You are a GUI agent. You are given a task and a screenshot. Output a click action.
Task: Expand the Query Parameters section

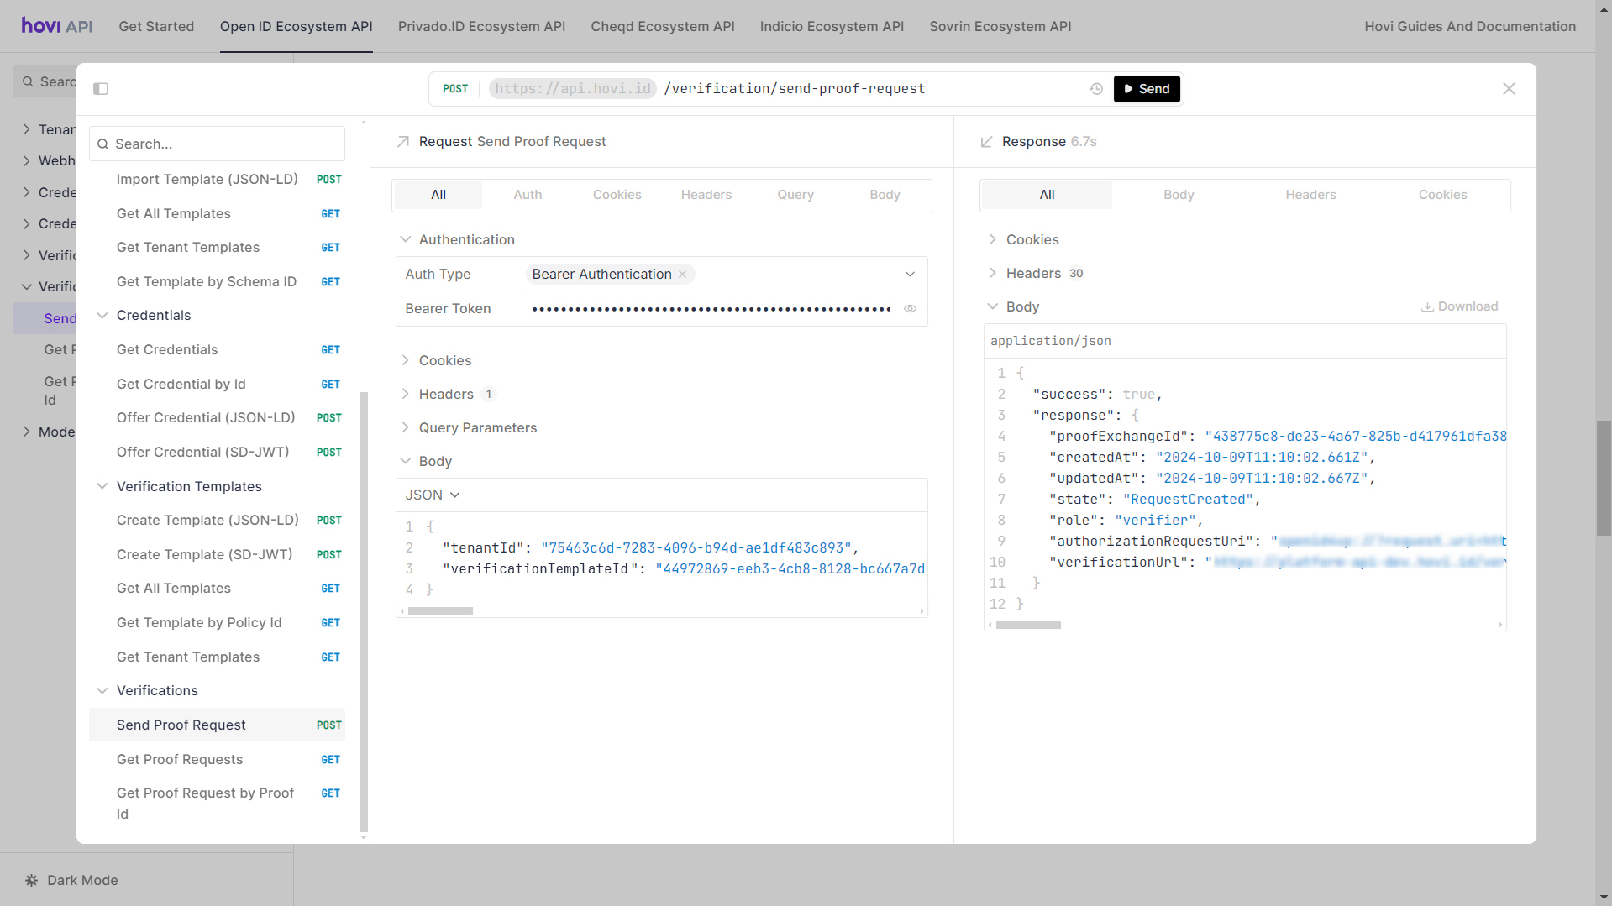[x=477, y=427]
